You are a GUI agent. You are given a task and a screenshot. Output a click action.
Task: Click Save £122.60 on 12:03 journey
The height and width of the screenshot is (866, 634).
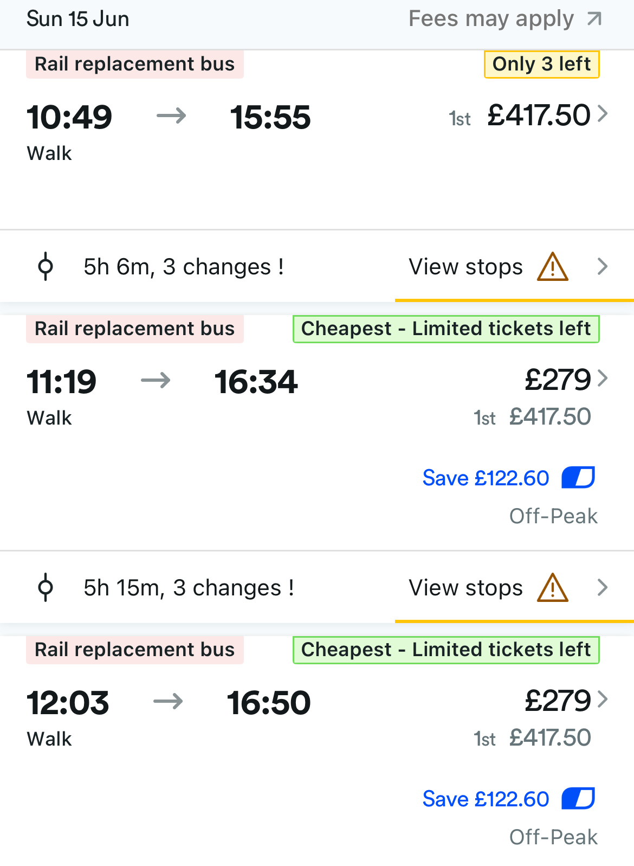[x=486, y=799]
